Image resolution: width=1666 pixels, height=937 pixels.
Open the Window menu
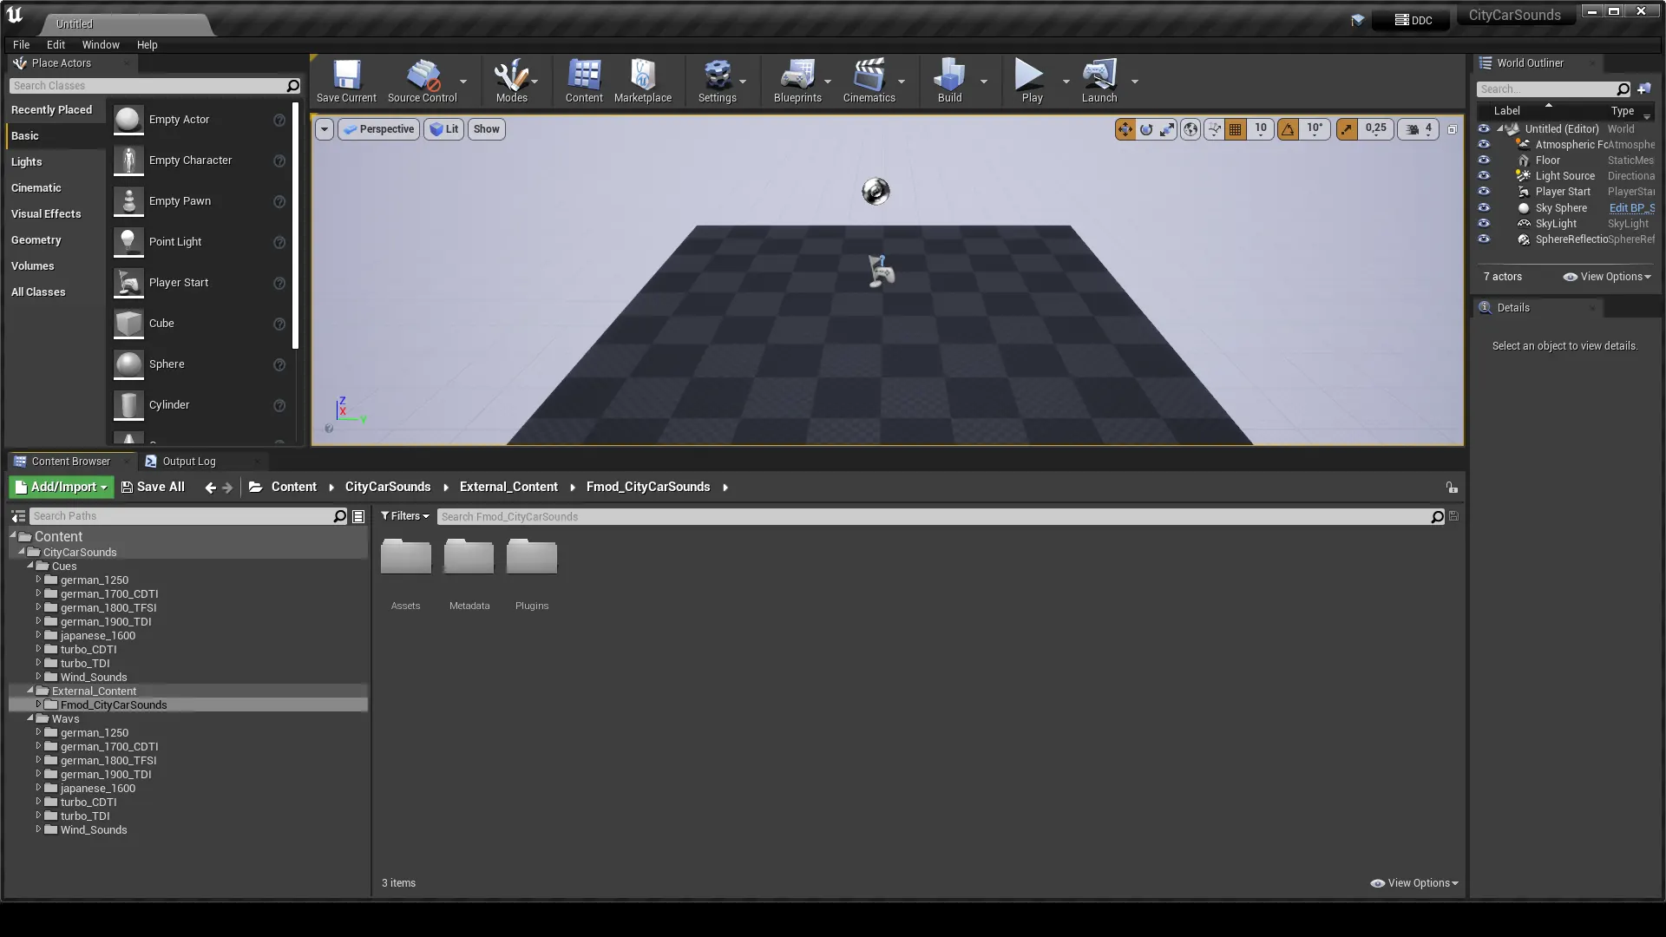101,45
